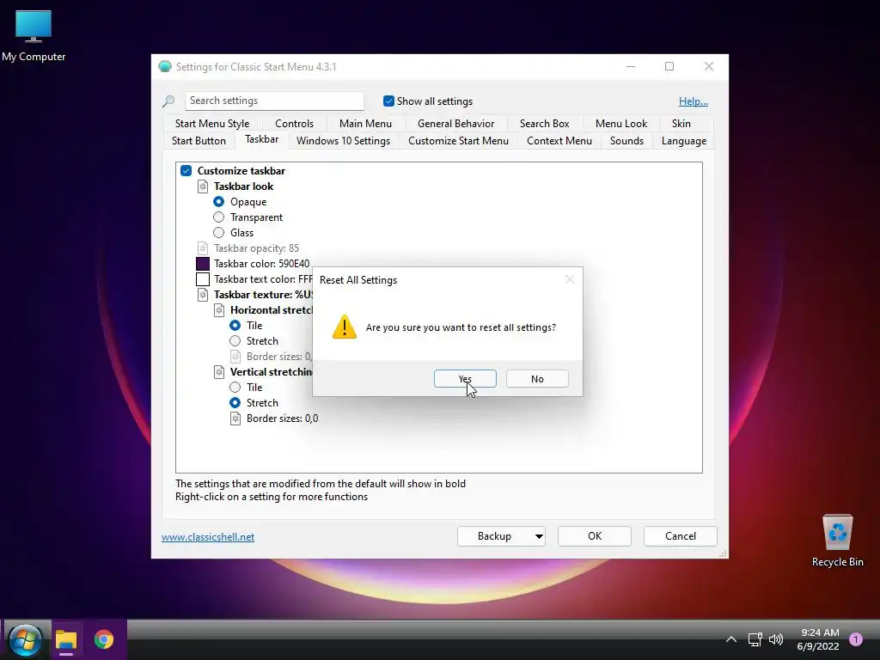The image size is (880, 660).
Task: Uncheck Customize taskbar checkbox
Action: (x=186, y=171)
